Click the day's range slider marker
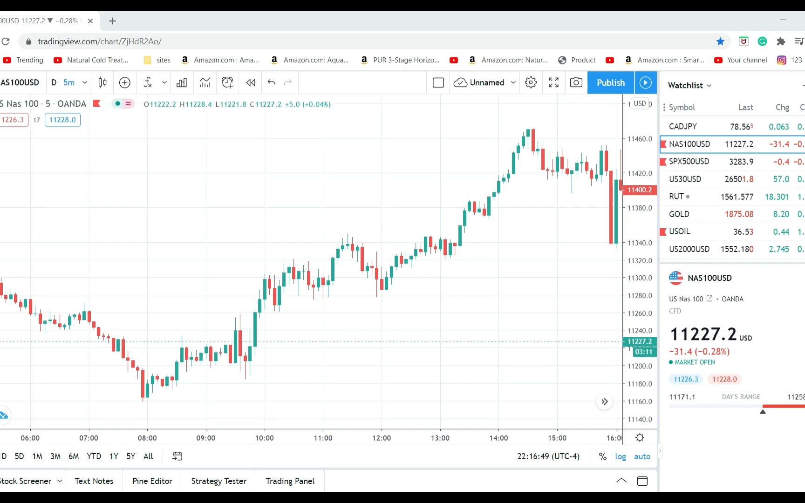The width and height of the screenshot is (805, 503). 763,411
